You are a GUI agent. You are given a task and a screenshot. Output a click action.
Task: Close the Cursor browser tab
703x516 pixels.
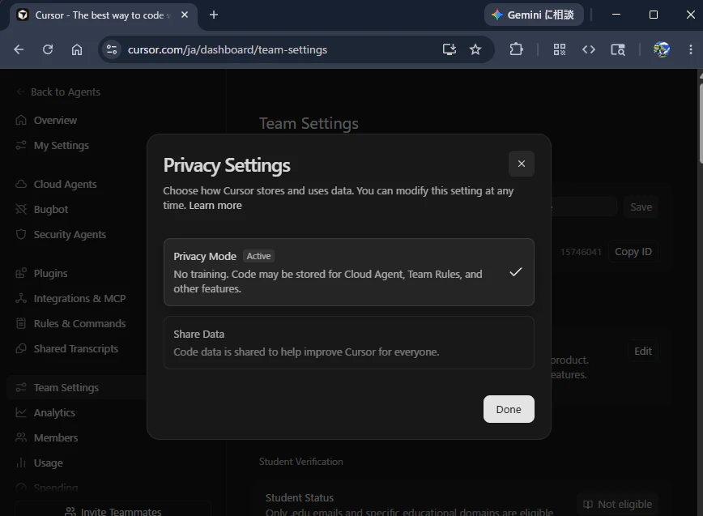click(185, 15)
